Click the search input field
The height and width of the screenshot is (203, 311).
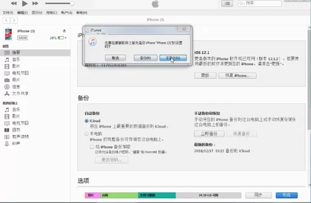(x=260, y=3)
